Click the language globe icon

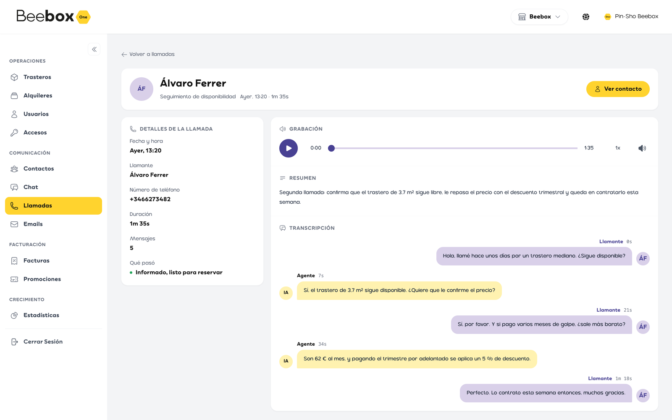(x=586, y=17)
